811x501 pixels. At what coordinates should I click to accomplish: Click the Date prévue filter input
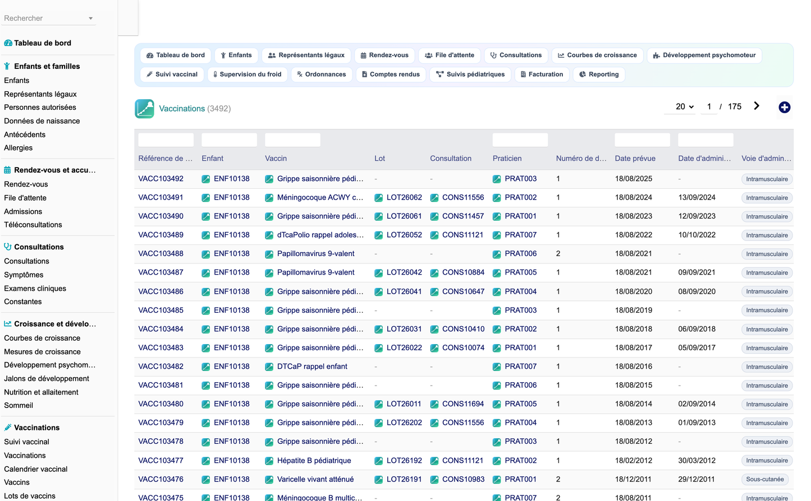click(642, 140)
